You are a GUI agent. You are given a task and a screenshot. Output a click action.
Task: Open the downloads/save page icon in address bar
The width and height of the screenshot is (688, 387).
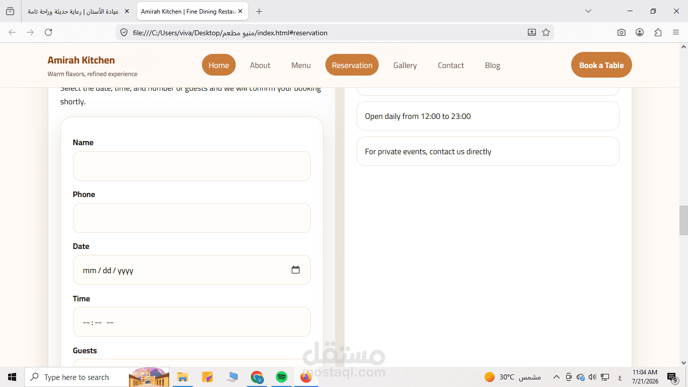(532, 33)
